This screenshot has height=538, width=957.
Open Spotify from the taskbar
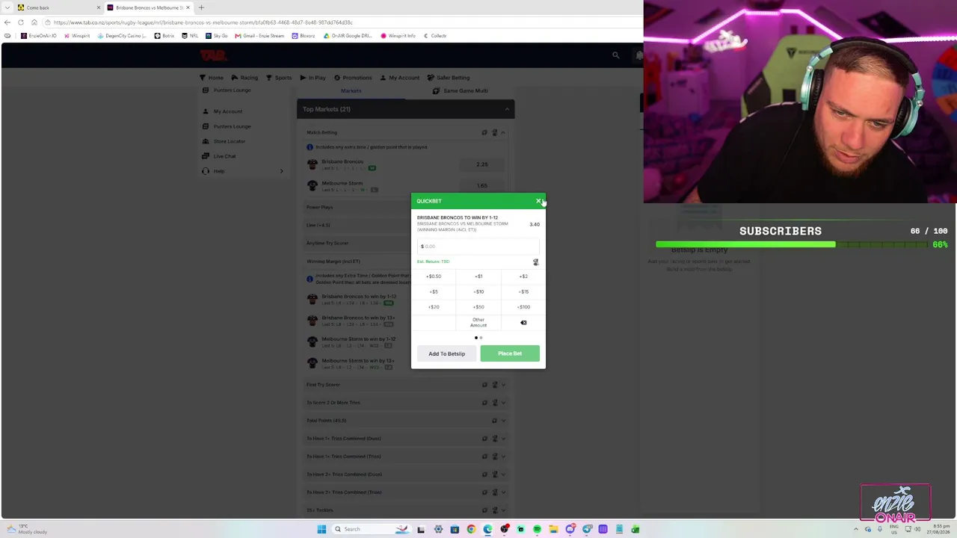pos(537,529)
